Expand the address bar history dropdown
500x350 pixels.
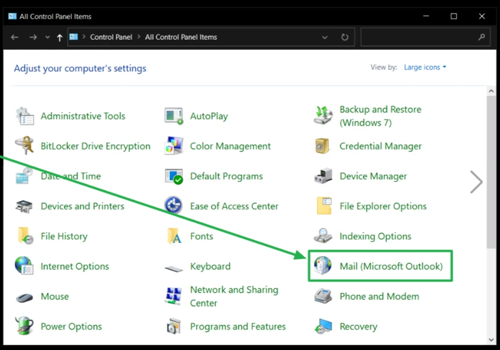[x=325, y=37]
